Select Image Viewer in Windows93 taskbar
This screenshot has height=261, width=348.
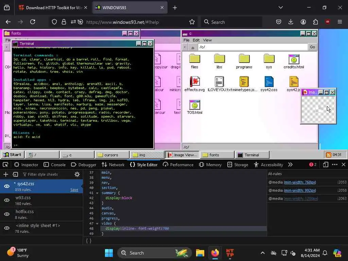coord(182,155)
